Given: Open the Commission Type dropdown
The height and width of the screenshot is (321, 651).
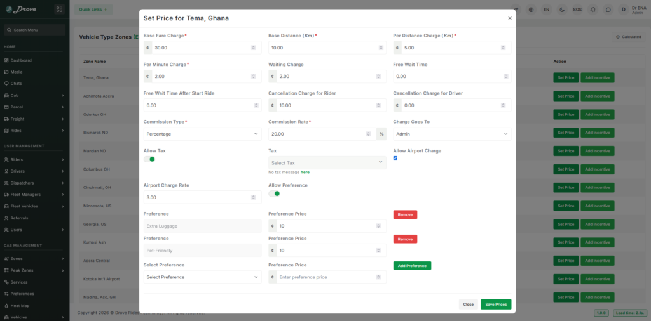Looking at the screenshot, I should 203,134.
